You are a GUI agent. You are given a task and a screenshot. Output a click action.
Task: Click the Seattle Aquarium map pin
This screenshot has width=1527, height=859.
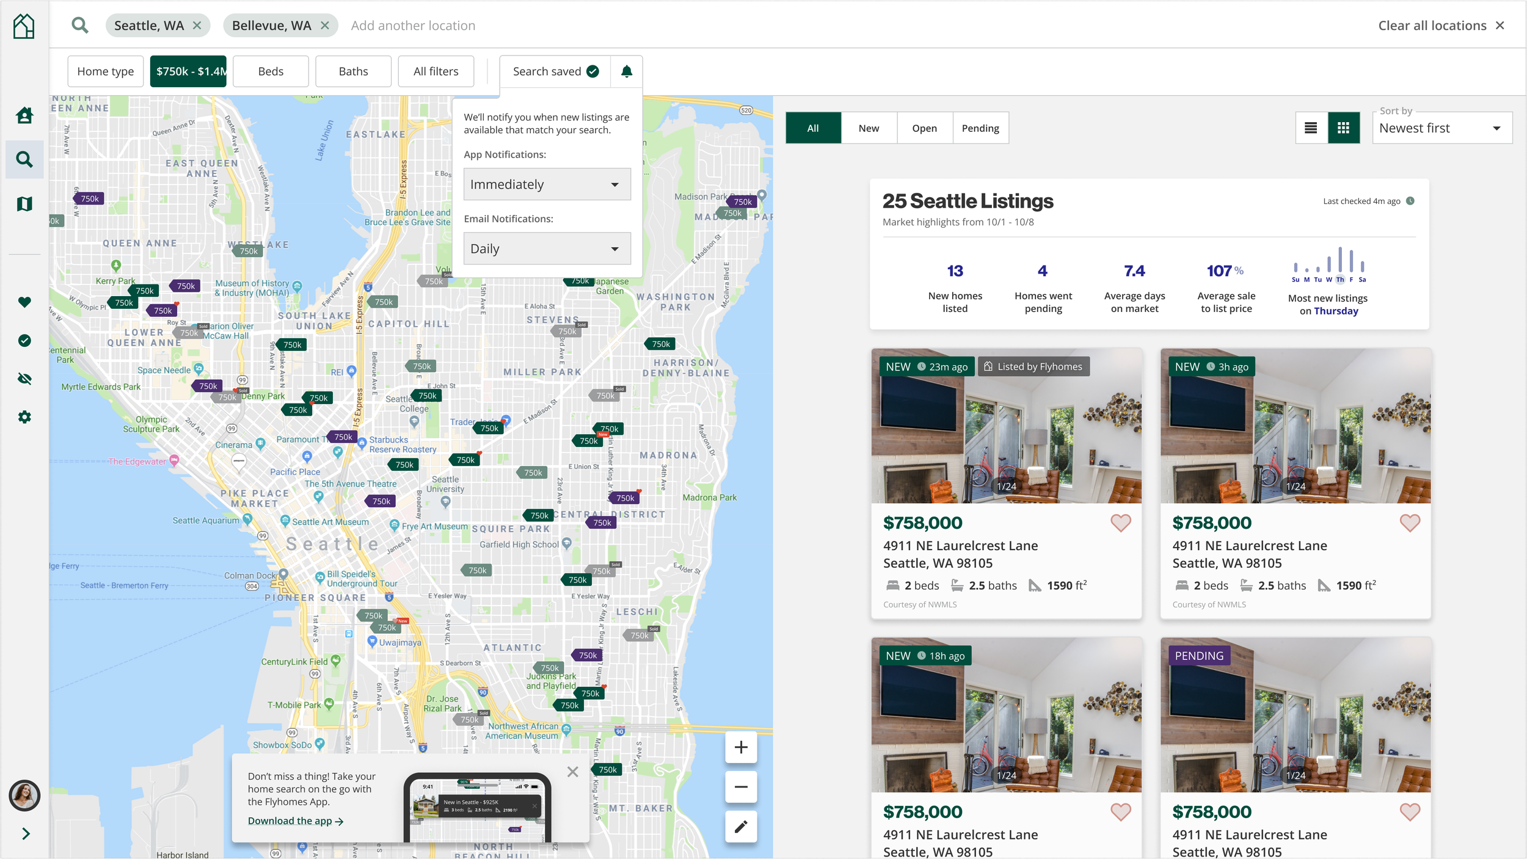click(247, 520)
